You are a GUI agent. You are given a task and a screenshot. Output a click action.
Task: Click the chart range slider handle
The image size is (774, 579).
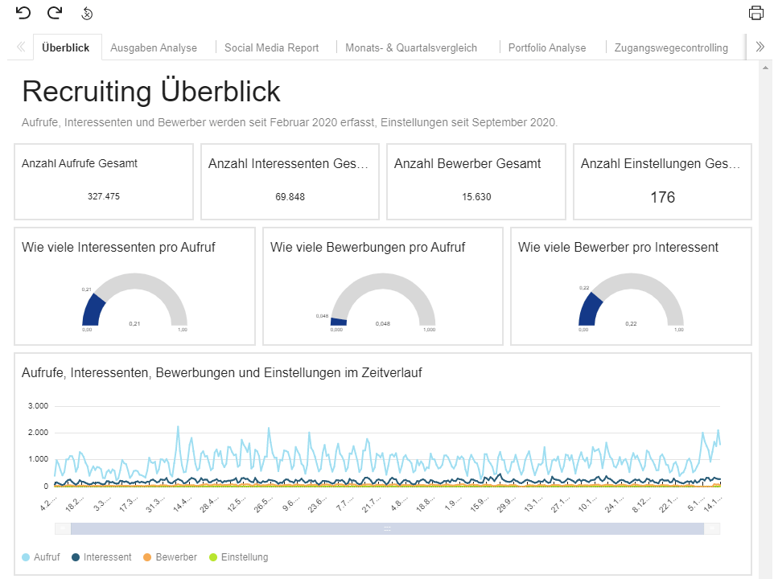386,528
